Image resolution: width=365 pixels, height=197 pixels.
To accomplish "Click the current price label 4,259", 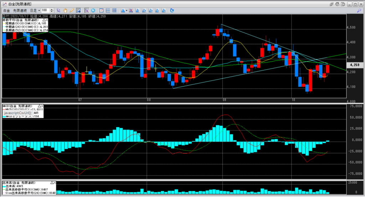I will (355, 65).
